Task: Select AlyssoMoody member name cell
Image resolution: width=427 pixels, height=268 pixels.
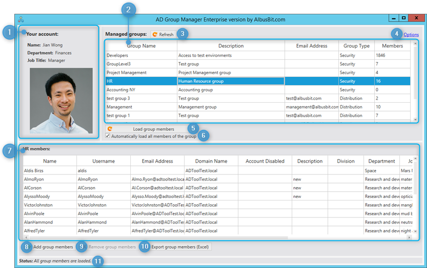Action: [50, 196]
